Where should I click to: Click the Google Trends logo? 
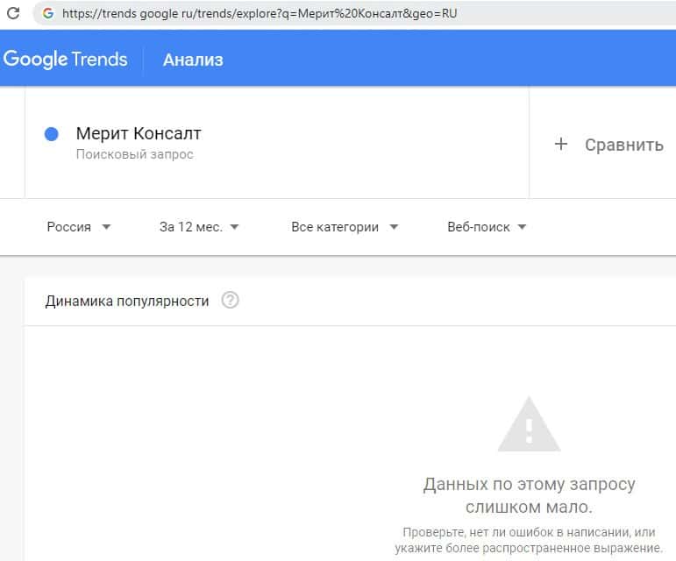coord(66,60)
